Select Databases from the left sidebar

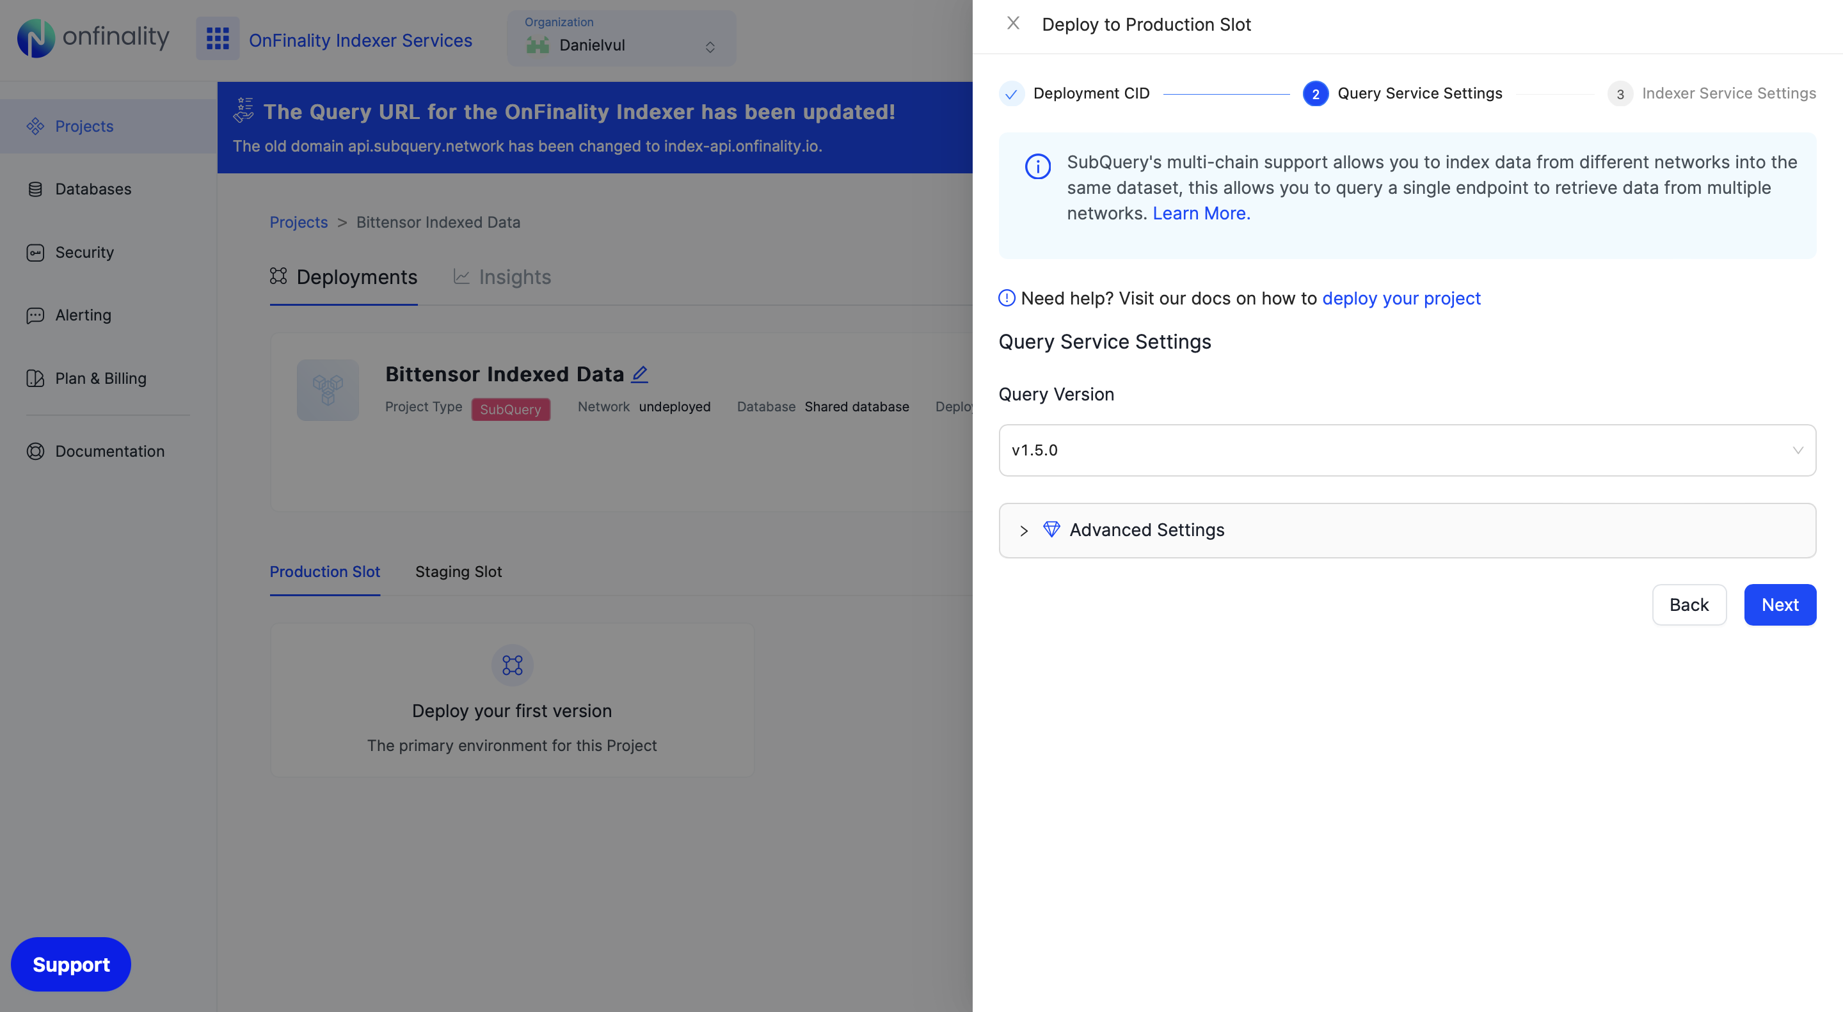[93, 189]
